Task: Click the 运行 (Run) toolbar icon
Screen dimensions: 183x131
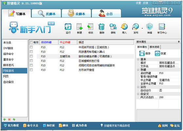Action: [68, 27]
